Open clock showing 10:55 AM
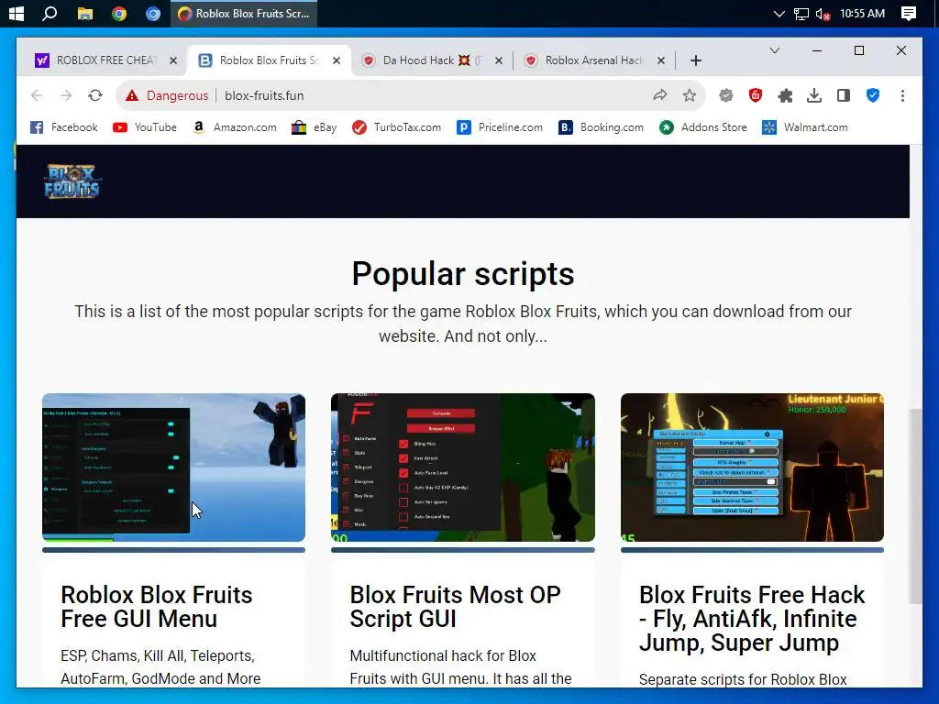Viewport: 939px width, 704px height. click(862, 13)
